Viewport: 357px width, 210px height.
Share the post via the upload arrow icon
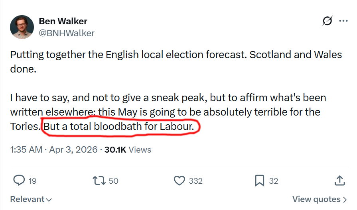(340, 181)
